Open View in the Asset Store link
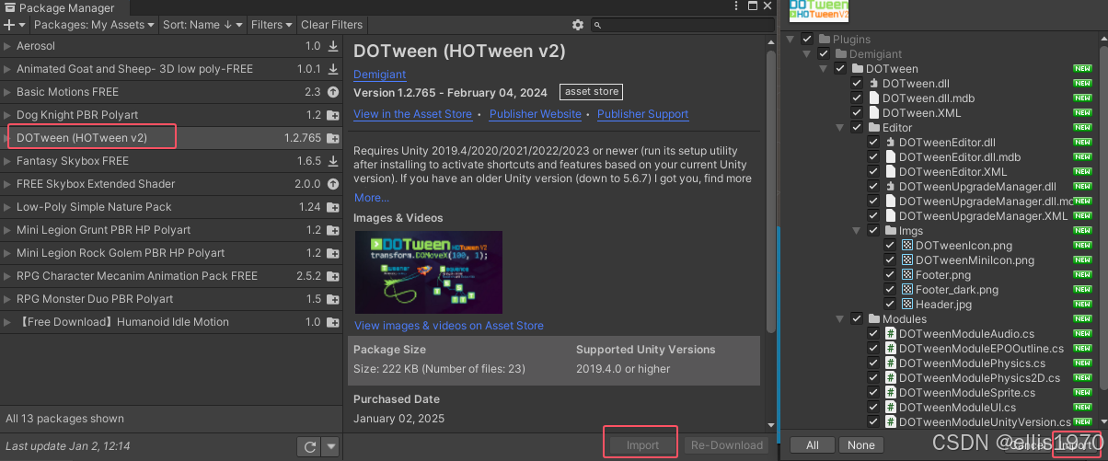This screenshot has height=461, width=1108. click(412, 114)
